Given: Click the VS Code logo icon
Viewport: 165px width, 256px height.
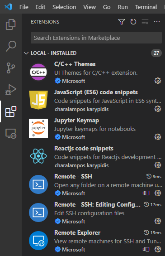Looking at the screenshot, I should 8,7.
